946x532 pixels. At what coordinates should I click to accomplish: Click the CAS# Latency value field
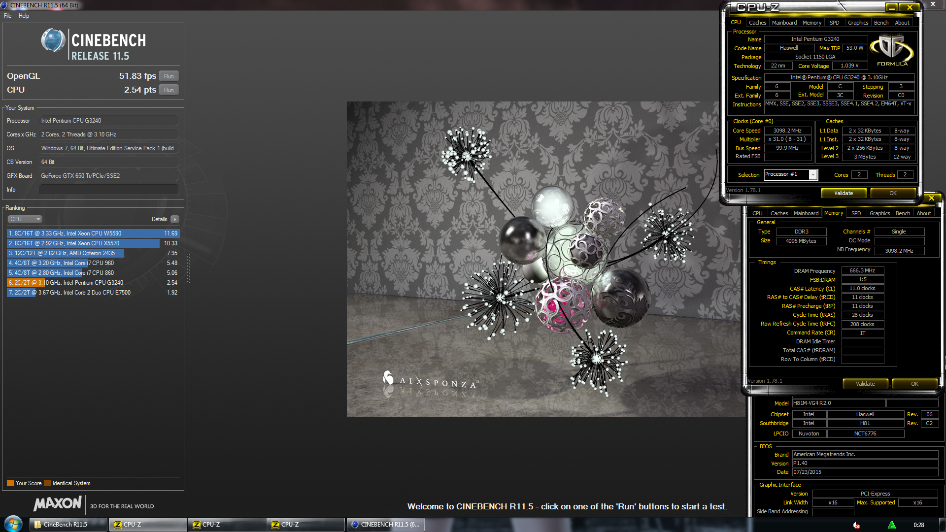863,289
